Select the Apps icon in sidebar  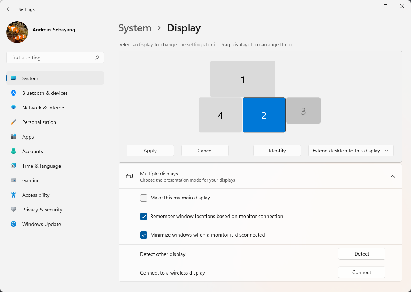point(13,137)
